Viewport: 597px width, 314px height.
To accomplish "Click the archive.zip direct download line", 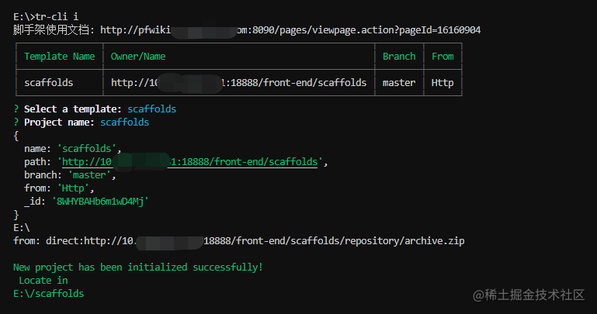I will [239, 241].
